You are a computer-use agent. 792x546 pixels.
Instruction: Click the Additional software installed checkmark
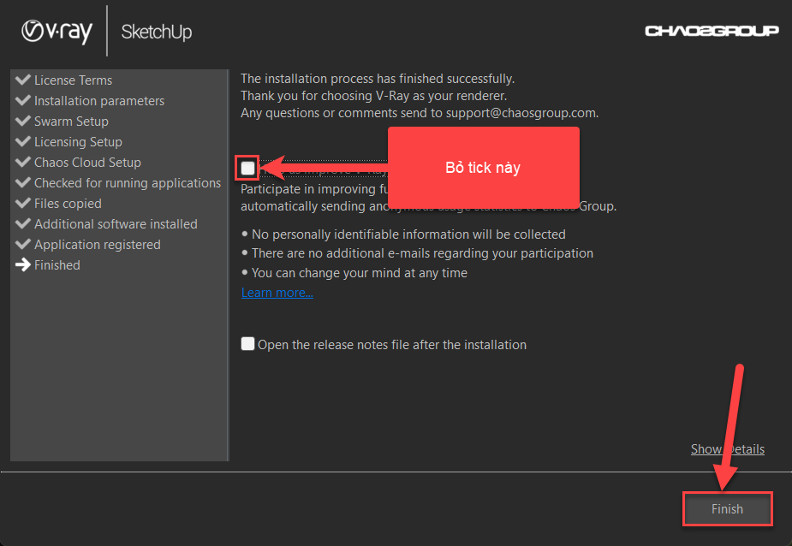(23, 223)
